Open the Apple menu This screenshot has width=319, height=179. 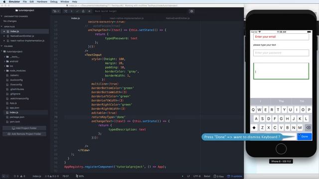(4, 1)
